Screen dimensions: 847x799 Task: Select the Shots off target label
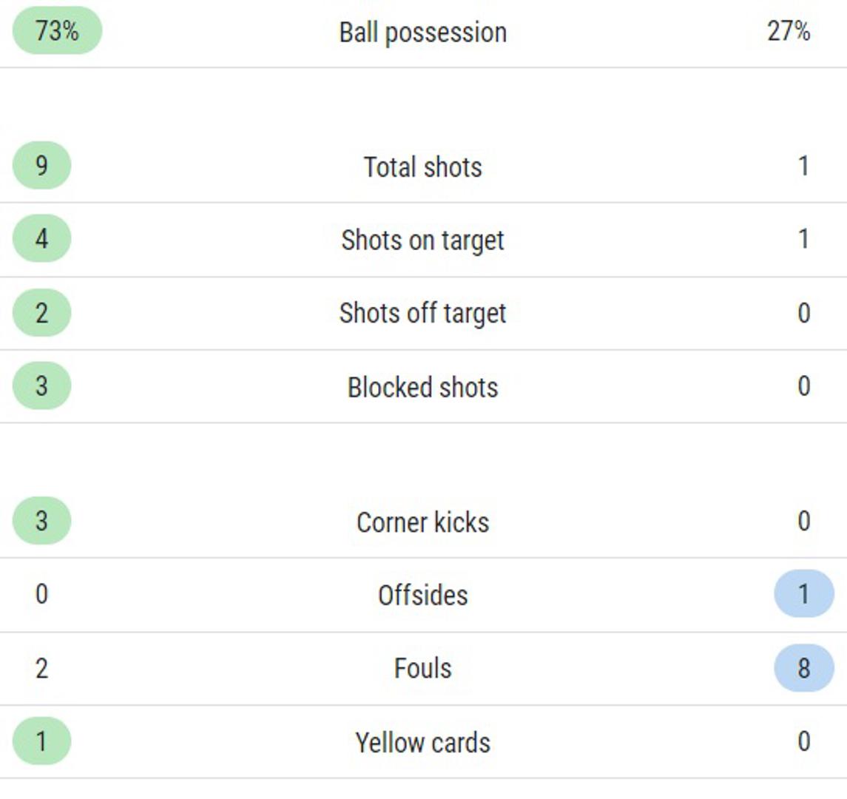(x=422, y=314)
